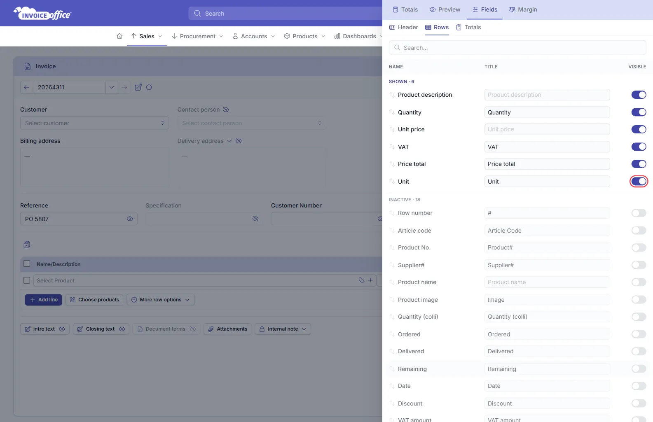
Task: Expand the invoice number dropdown arrow
Action: pos(112,87)
